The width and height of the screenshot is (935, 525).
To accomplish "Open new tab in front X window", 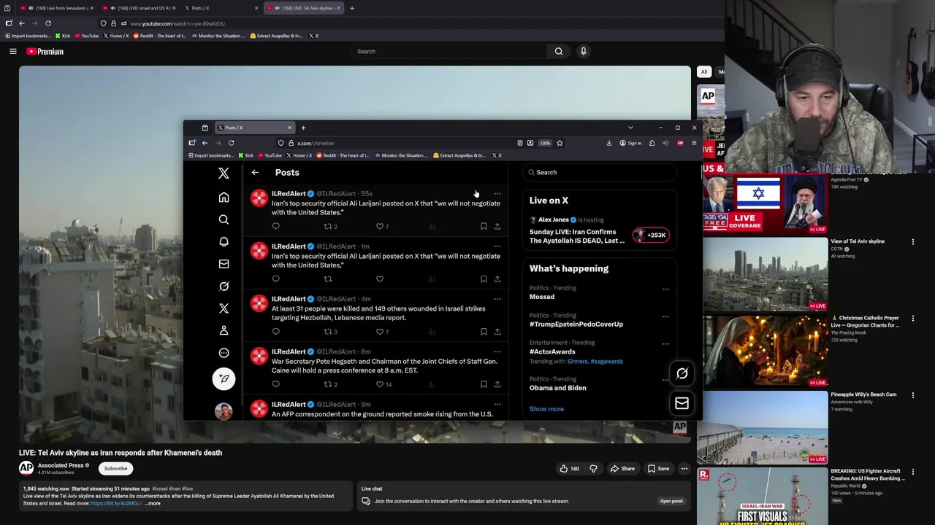I will [x=303, y=128].
